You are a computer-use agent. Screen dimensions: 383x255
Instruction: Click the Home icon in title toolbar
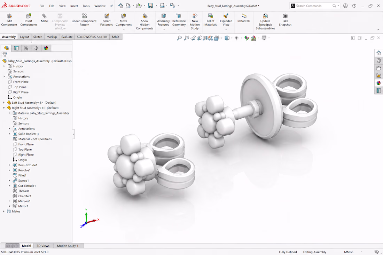pyautogui.click(x=121, y=6)
